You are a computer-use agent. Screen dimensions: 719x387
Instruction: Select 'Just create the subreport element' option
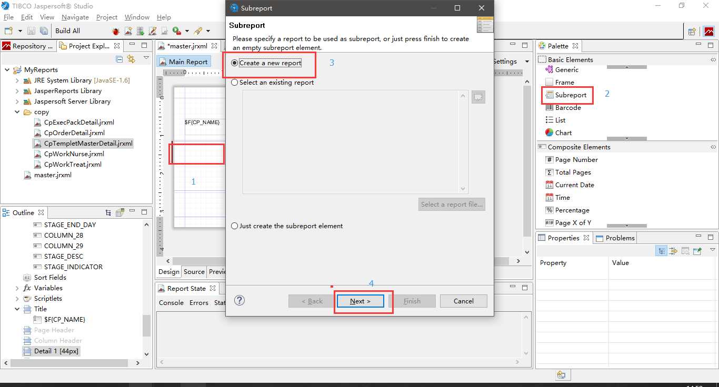tap(287, 226)
